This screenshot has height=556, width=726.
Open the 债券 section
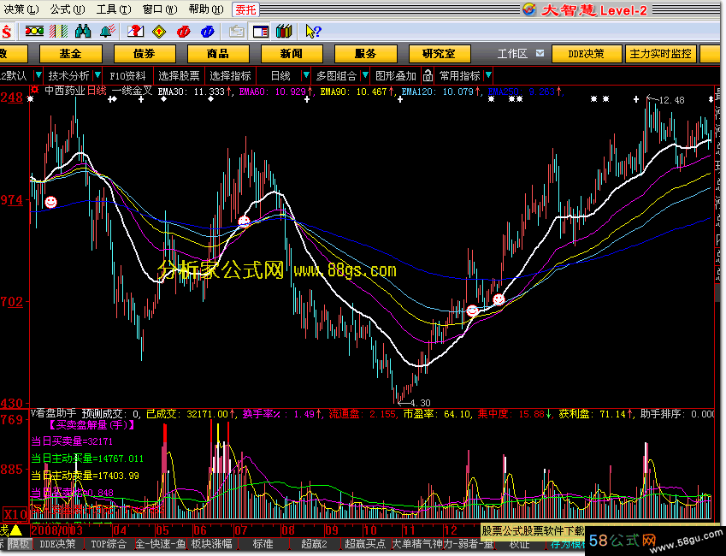tap(145, 54)
